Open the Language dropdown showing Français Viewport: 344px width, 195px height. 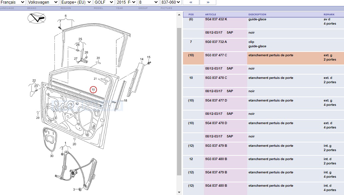click(13, 2)
